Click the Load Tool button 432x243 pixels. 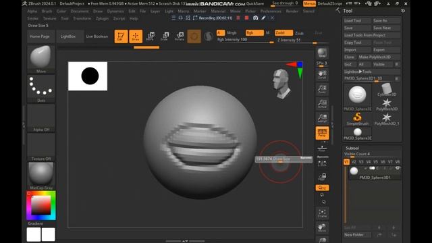(357, 21)
